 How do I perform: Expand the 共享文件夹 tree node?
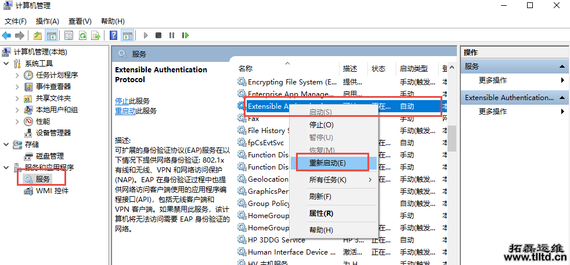tap(17, 98)
